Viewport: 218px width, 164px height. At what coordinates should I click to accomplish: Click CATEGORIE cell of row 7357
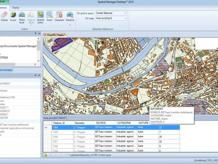click(126, 142)
